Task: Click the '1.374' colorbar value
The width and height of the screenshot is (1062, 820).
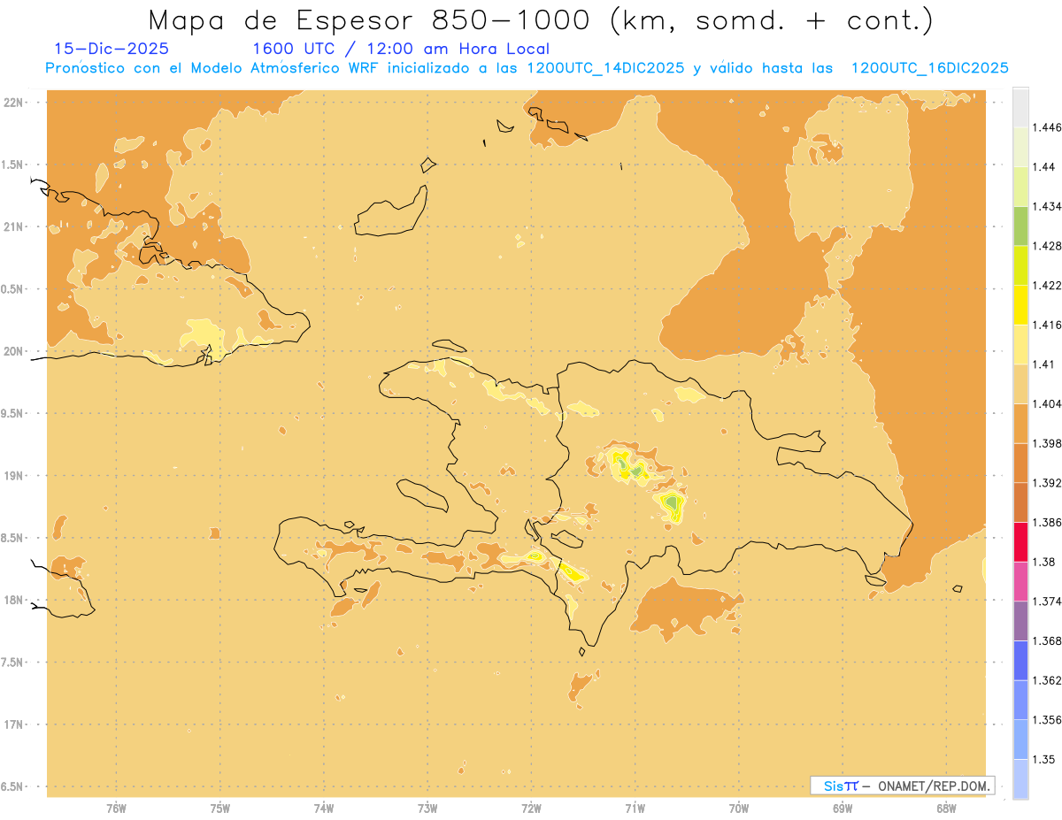Action: pyautogui.click(x=1047, y=602)
